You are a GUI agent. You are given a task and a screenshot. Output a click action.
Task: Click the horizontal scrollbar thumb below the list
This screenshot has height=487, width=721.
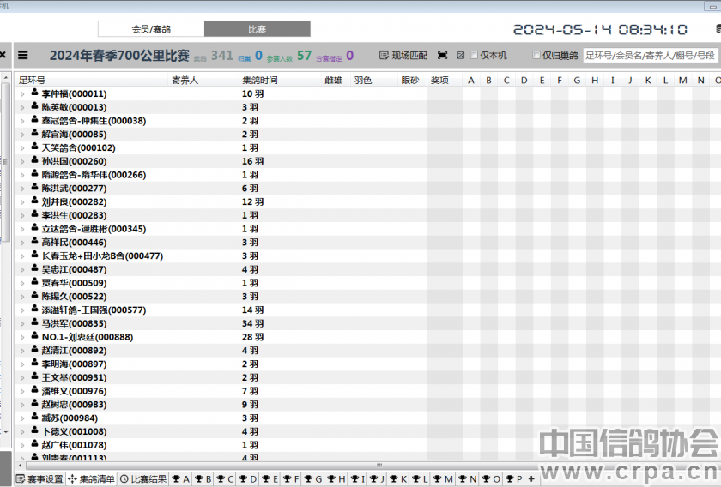379,466
